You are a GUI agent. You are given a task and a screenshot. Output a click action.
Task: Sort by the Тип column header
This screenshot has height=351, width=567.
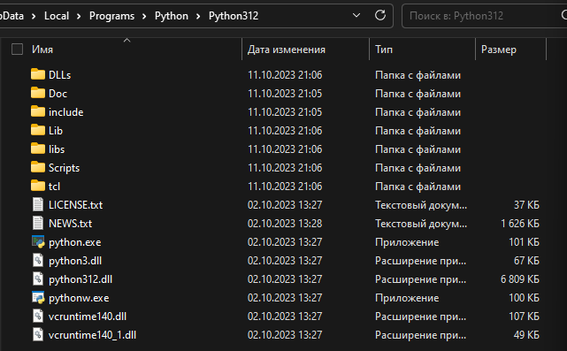tap(384, 50)
